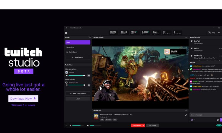The height and width of the screenshot is (133, 222).
Task: Click the heart icon beside GivePLZ follow
Action: tap(192, 41)
